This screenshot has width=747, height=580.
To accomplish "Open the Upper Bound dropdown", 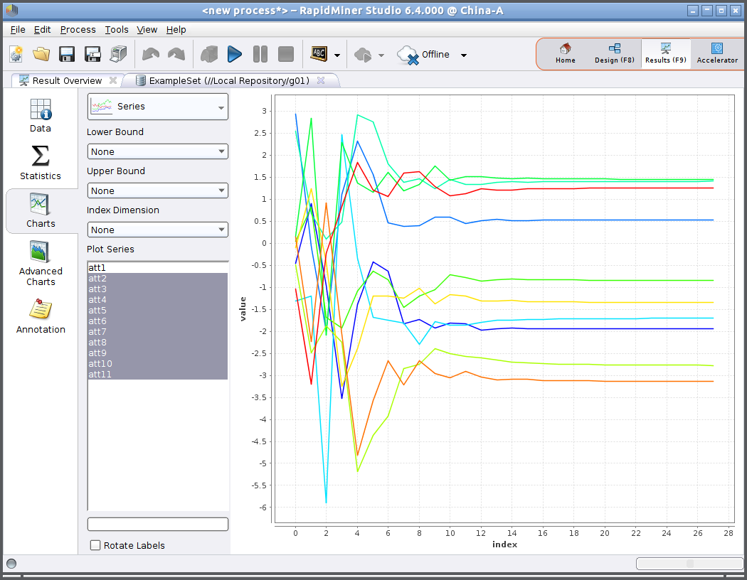I will click(158, 190).
